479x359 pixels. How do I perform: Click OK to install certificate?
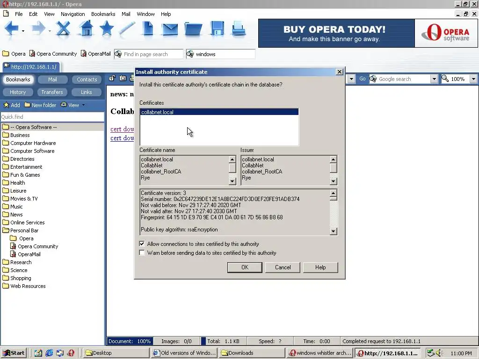(245, 267)
